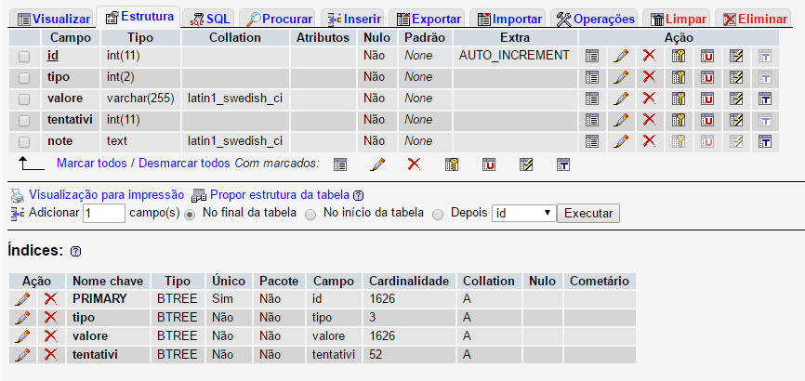The image size is (805, 381).
Task: Browse distinct values icon for the id field
Action: (592, 56)
